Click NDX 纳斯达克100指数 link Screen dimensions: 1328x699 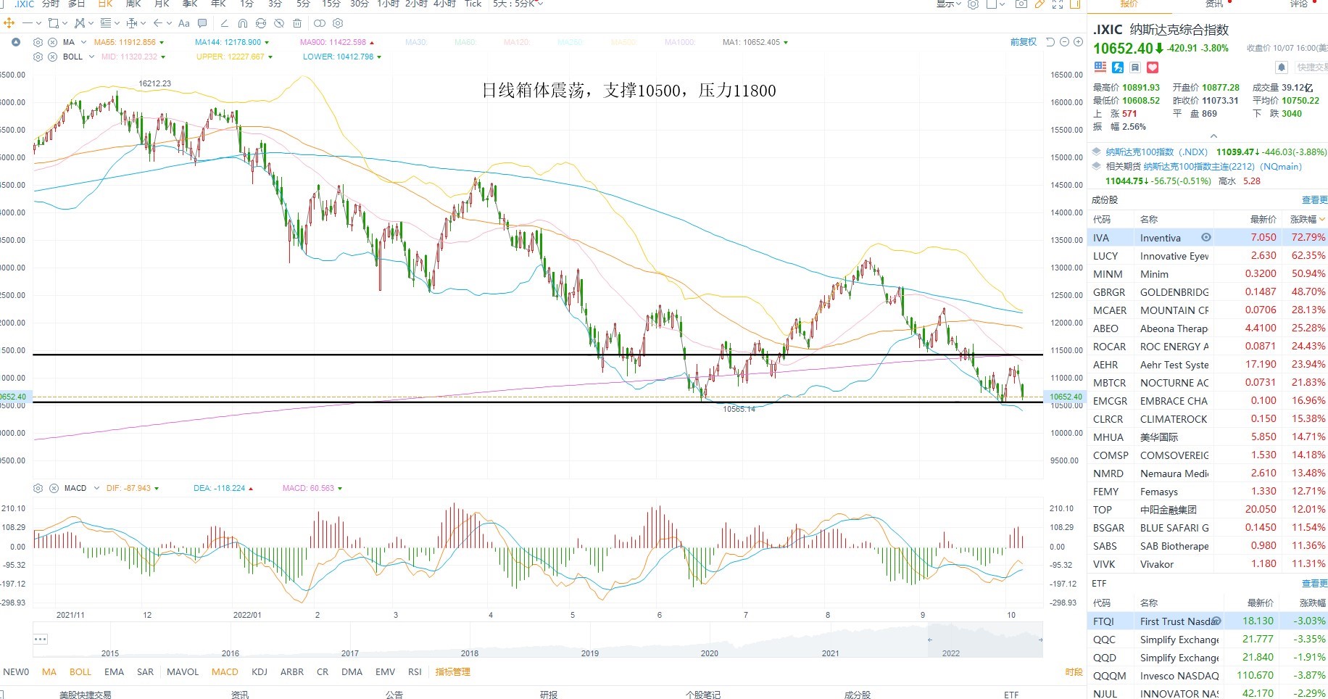(1157, 152)
